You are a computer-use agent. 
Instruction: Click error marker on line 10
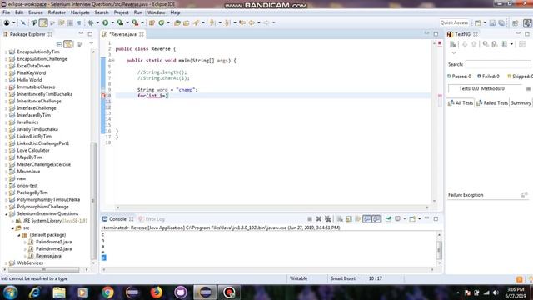(x=103, y=96)
